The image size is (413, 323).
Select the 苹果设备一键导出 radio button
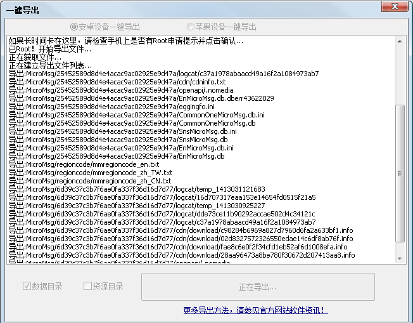[x=191, y=27]
